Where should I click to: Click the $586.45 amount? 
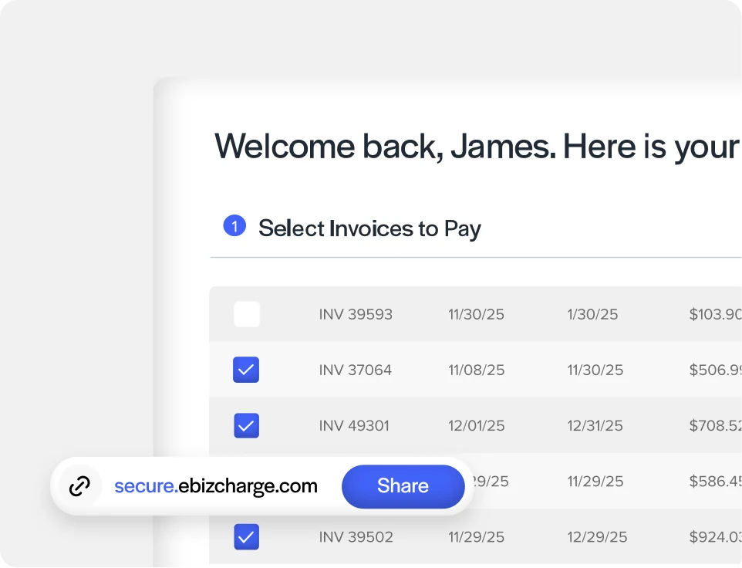pyautogui.click(x=715, y=481)
